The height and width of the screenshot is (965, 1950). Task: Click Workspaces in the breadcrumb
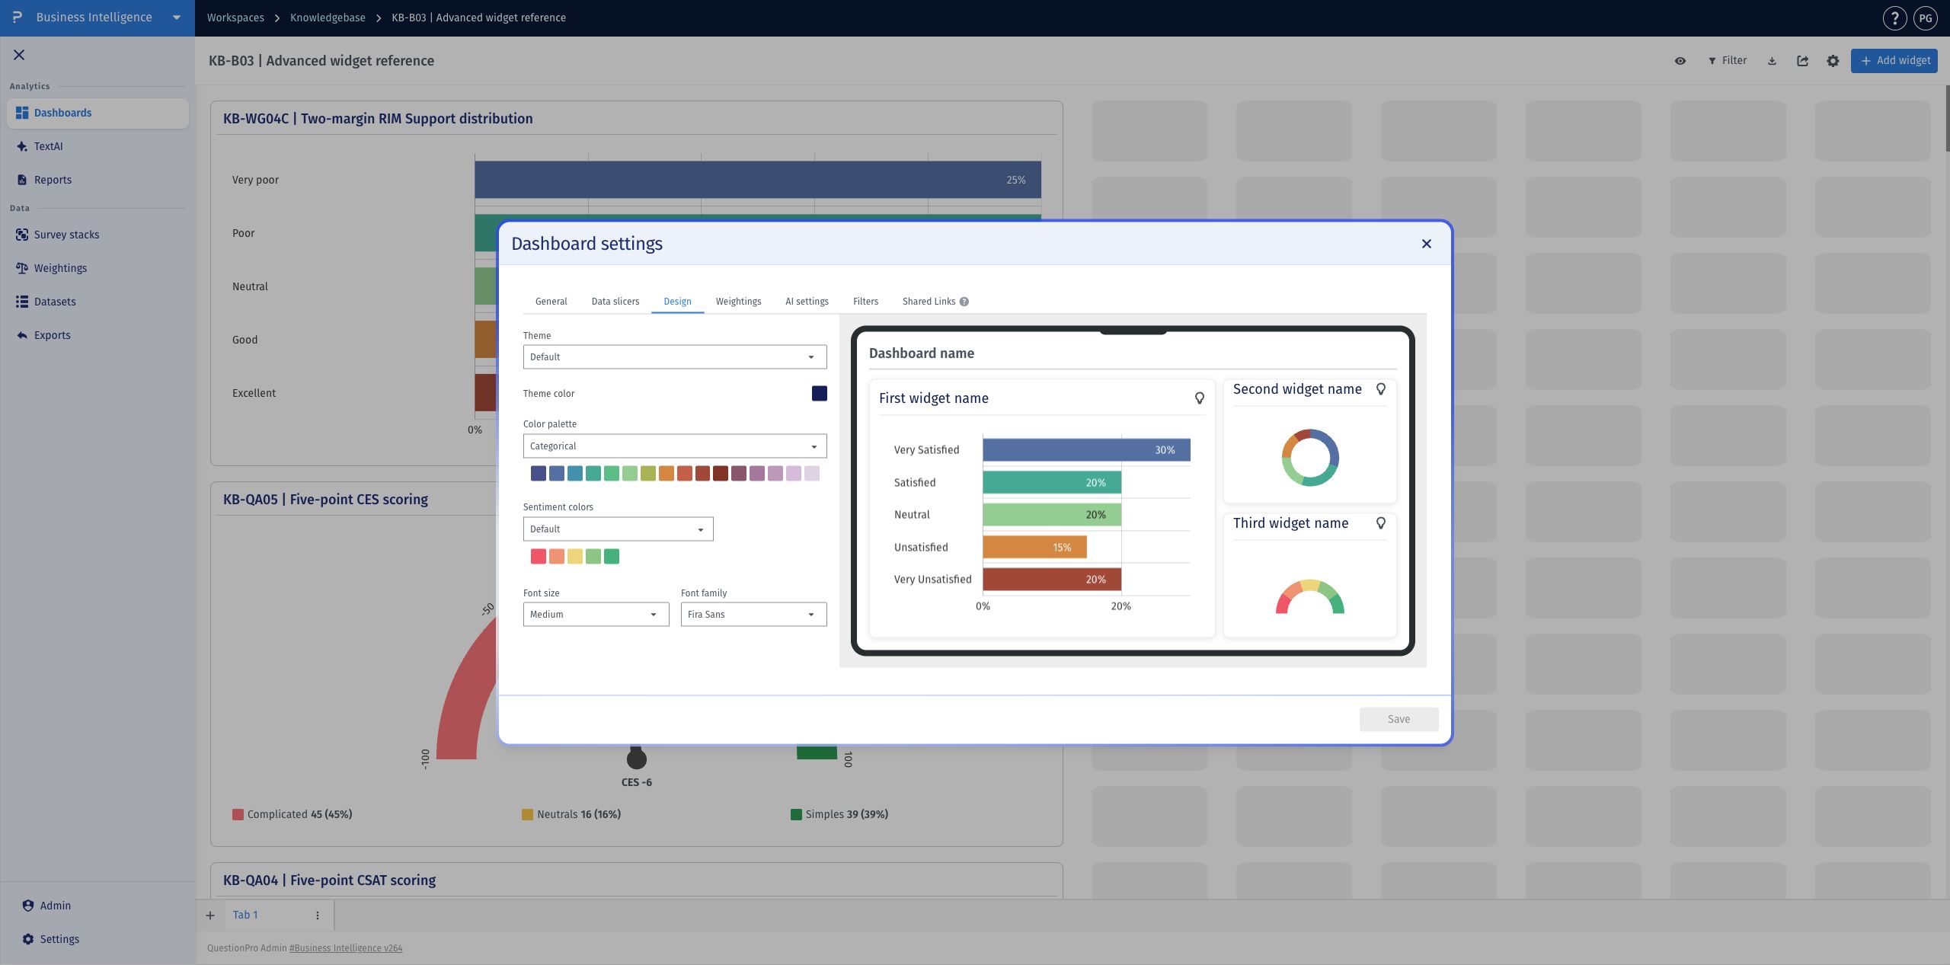click(x=235, y=18)
